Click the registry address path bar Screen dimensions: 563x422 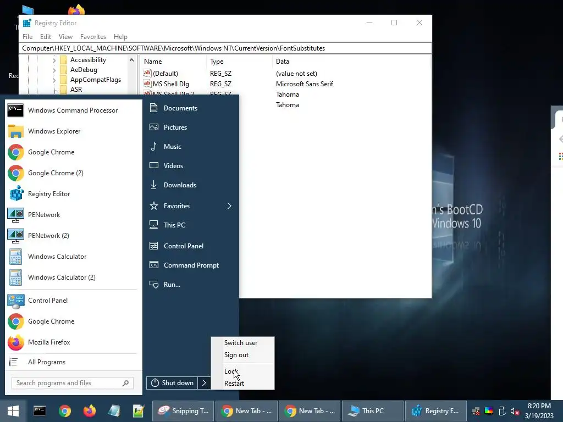click(225, 48)
